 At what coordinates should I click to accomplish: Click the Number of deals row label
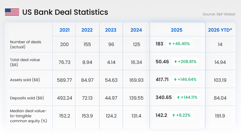(25, 44)
